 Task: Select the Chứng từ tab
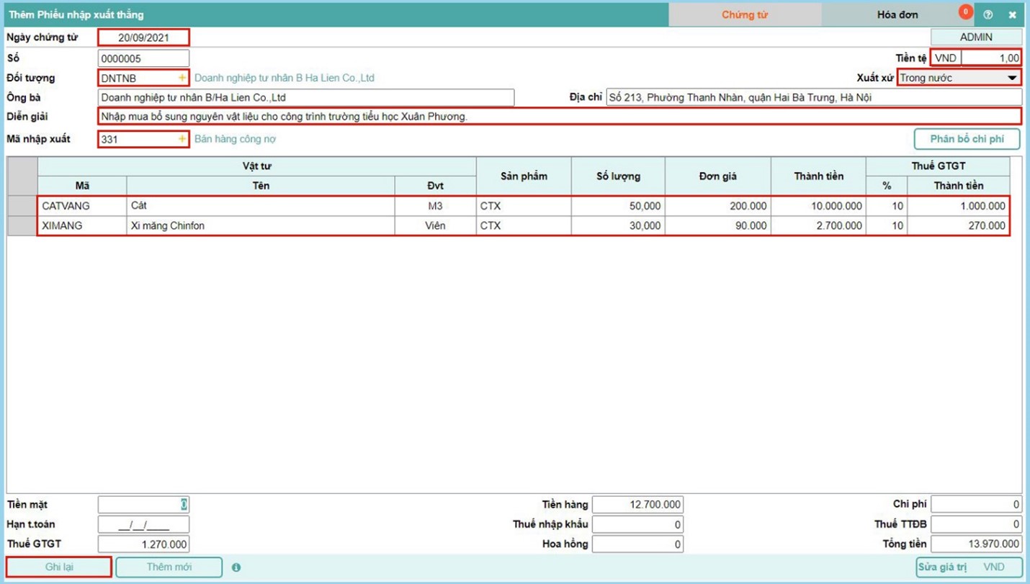pos(745,14)
